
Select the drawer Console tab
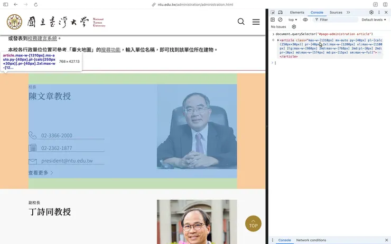click(284, 240)
